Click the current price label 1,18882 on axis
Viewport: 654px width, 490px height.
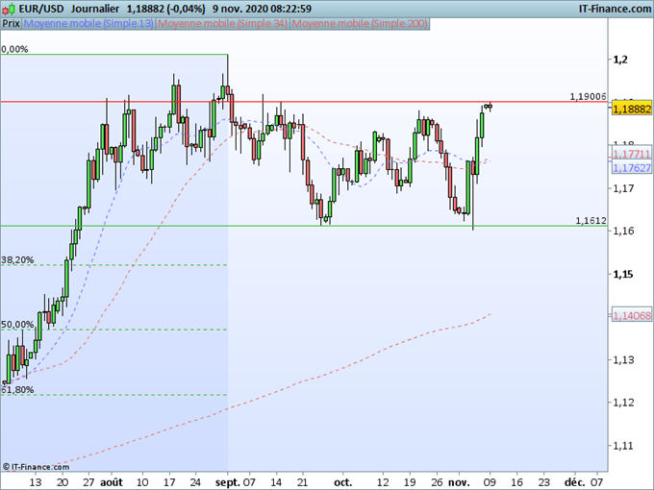[x=632, y=110]
